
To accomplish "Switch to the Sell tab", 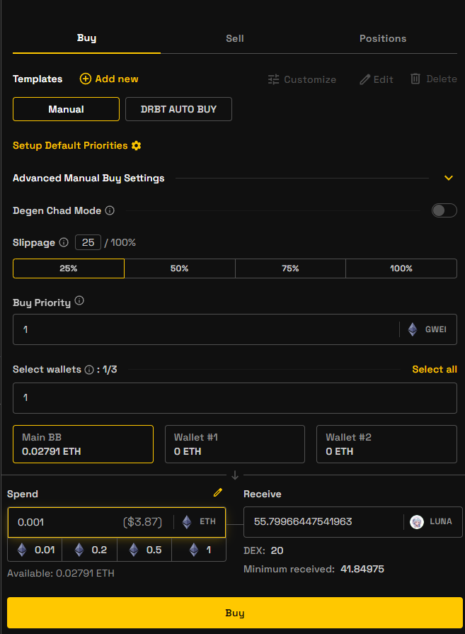I will coord(234,38).
